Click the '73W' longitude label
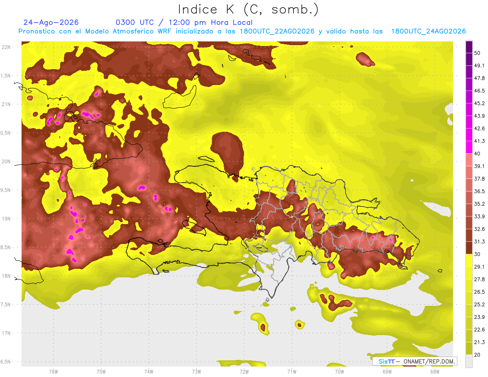Screen dimensions: 488x377 pyautogui.click(x=196, y=372)
